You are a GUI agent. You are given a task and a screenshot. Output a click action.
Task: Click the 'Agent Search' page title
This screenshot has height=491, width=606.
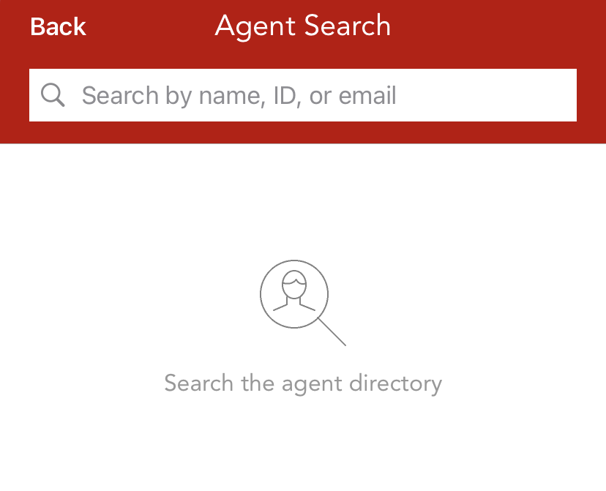tap(302, 26)
